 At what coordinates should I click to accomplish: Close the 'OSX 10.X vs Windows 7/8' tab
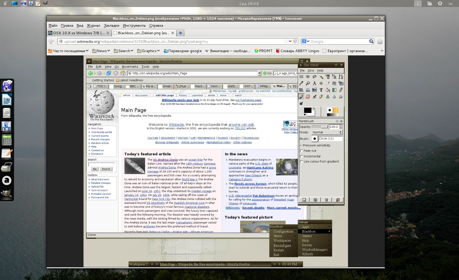[108, 33]
